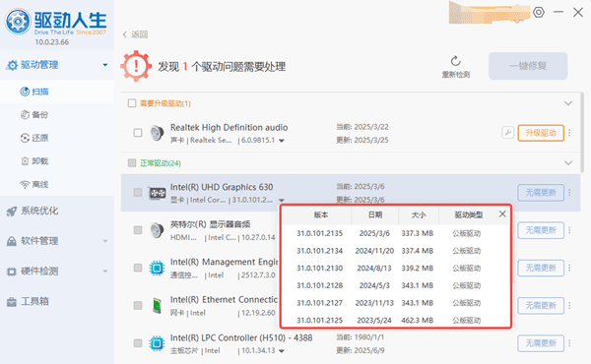Open Intel UHD Graphics version 31.0.101.2... dropdown
The height and width of the screenshot is (364, 591).
pyautogui.click(x=282, y=201)
